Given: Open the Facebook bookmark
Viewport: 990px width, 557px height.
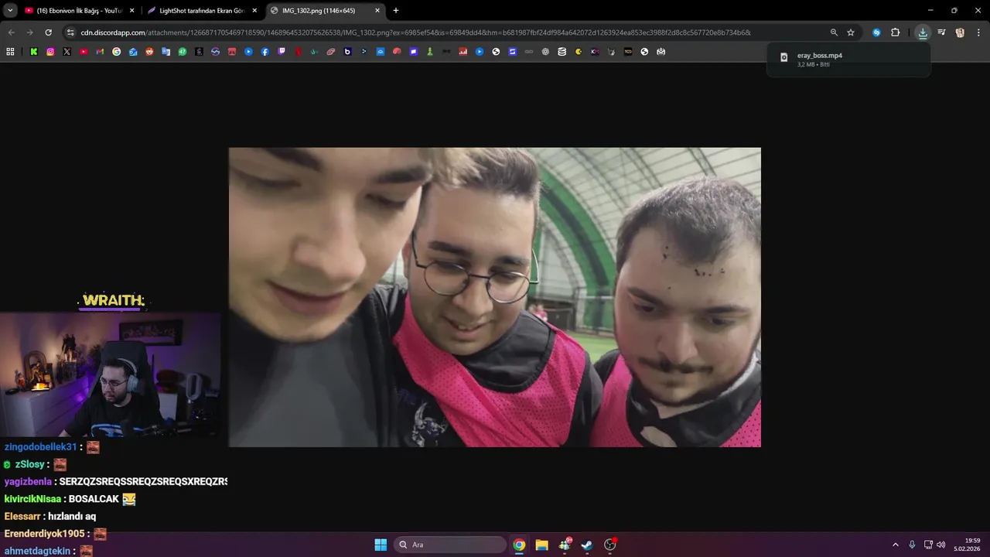Looking at the screenshot, I should pyautogui.click(x=265, y=52).
